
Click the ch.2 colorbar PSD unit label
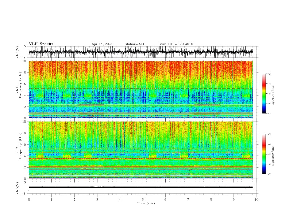point(273,156)
